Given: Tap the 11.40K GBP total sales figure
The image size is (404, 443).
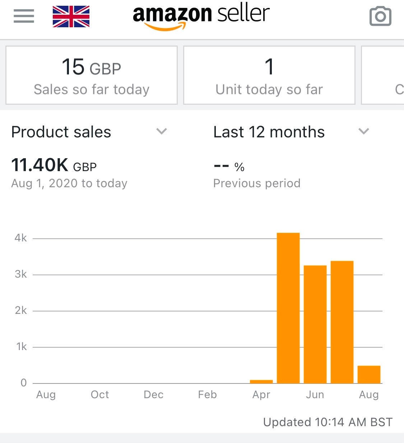Looking at the screenshot, I should click(54, 166).
